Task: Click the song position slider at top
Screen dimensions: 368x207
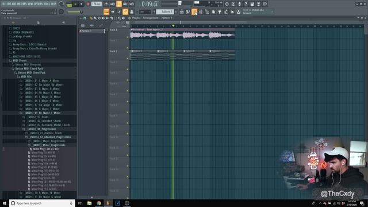Action: (179, 3)
